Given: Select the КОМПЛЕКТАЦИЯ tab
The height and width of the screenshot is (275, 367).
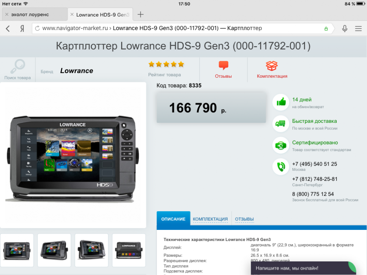Looking at the screenshot, I should point(210,219).
